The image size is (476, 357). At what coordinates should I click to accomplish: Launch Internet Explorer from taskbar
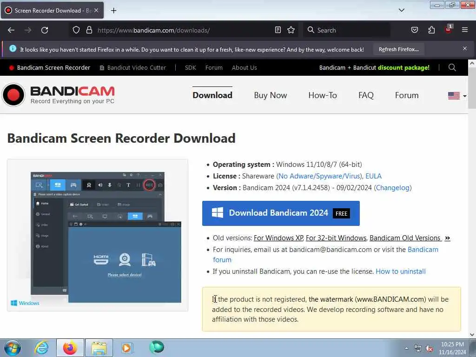tap(41, 348)
